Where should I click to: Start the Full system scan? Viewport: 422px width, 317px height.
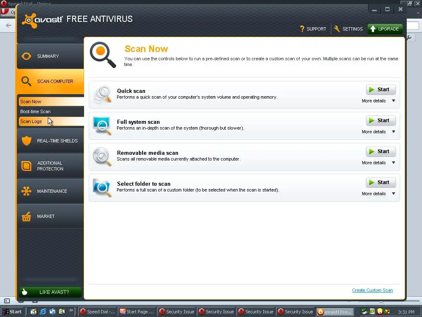pos(380,121)
